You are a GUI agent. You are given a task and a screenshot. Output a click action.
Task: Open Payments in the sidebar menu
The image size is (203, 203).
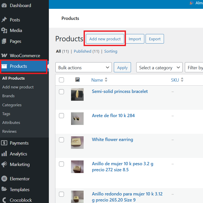point(19,143)
